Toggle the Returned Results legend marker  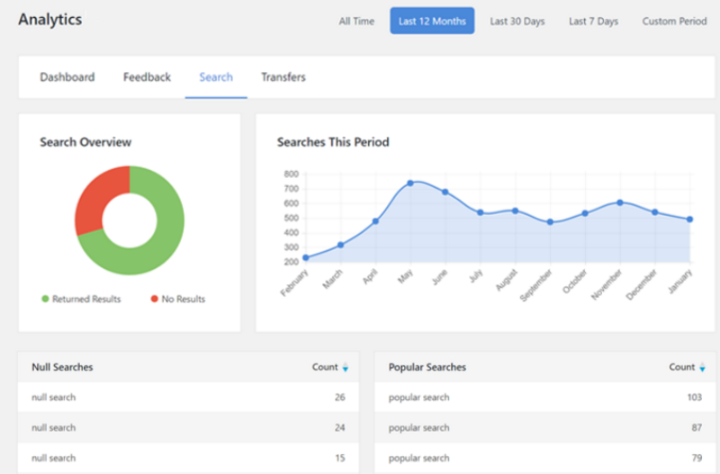pyautogui.click(x=45, y=300)
